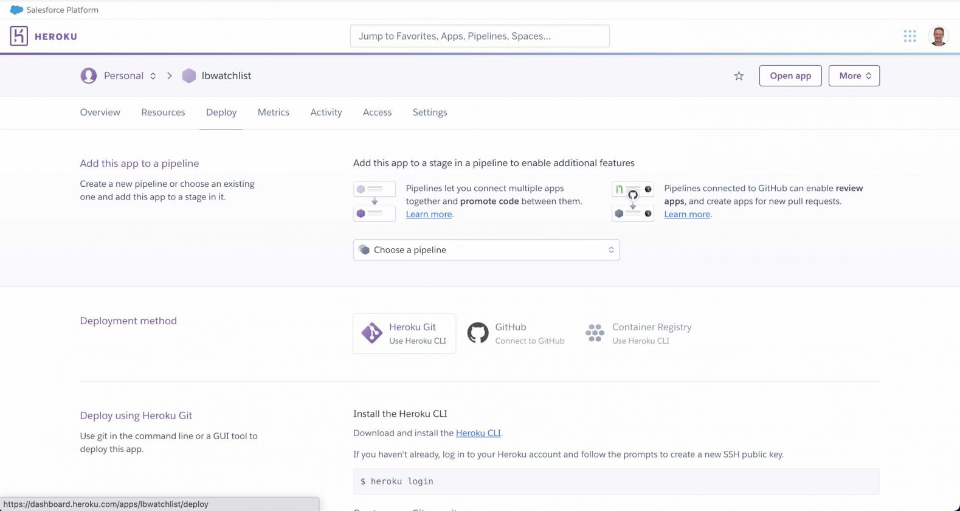Switch to the Settings tab
Viewport: 960px width, 511px height.
(429, 113)
